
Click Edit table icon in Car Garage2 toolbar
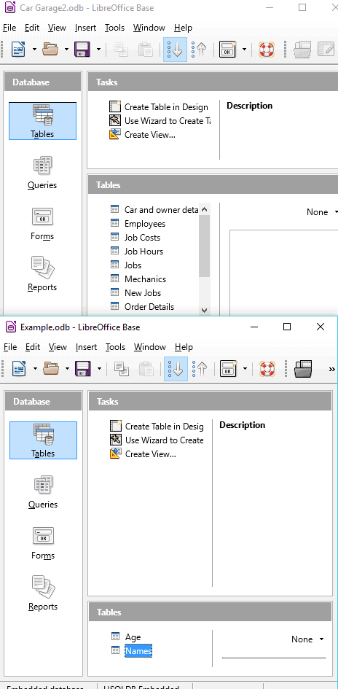[x=326, y=50]
